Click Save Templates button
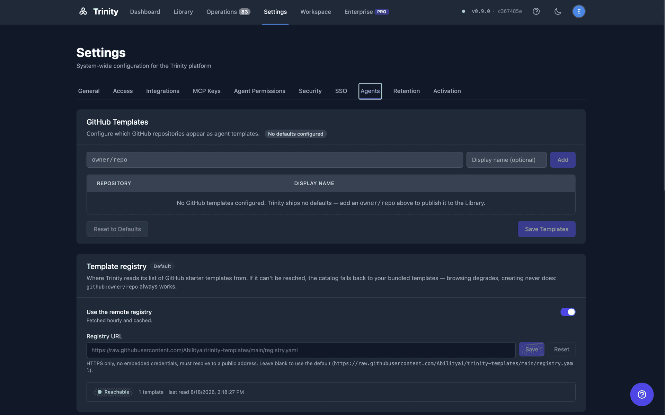 coord(547,229)
